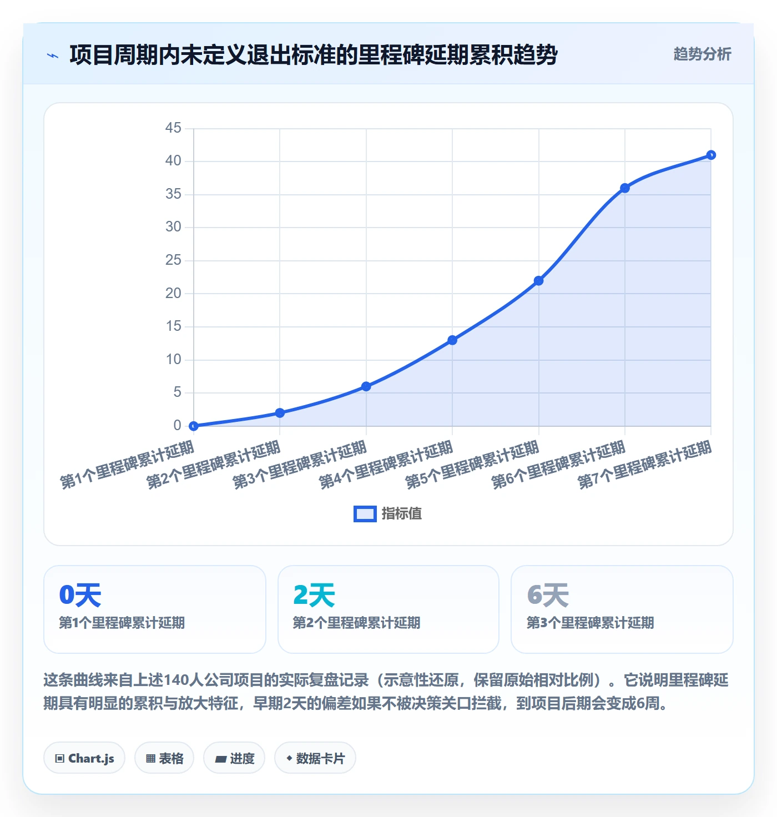
Task: Click the data point for 第3个里程碑累计延期
Action: [x=366, y=386]
